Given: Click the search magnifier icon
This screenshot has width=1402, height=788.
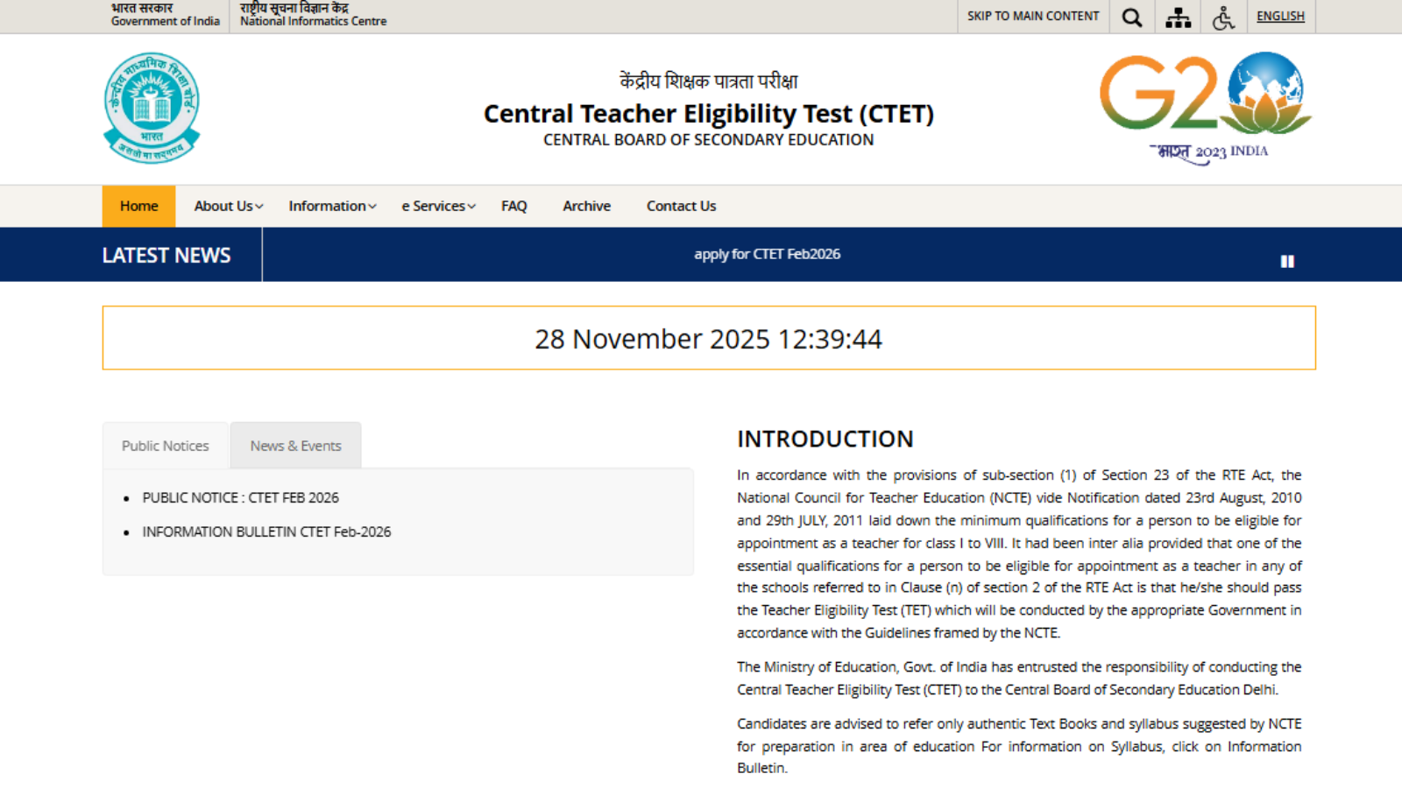Looking at the screenshot, I should [1132, 18].
